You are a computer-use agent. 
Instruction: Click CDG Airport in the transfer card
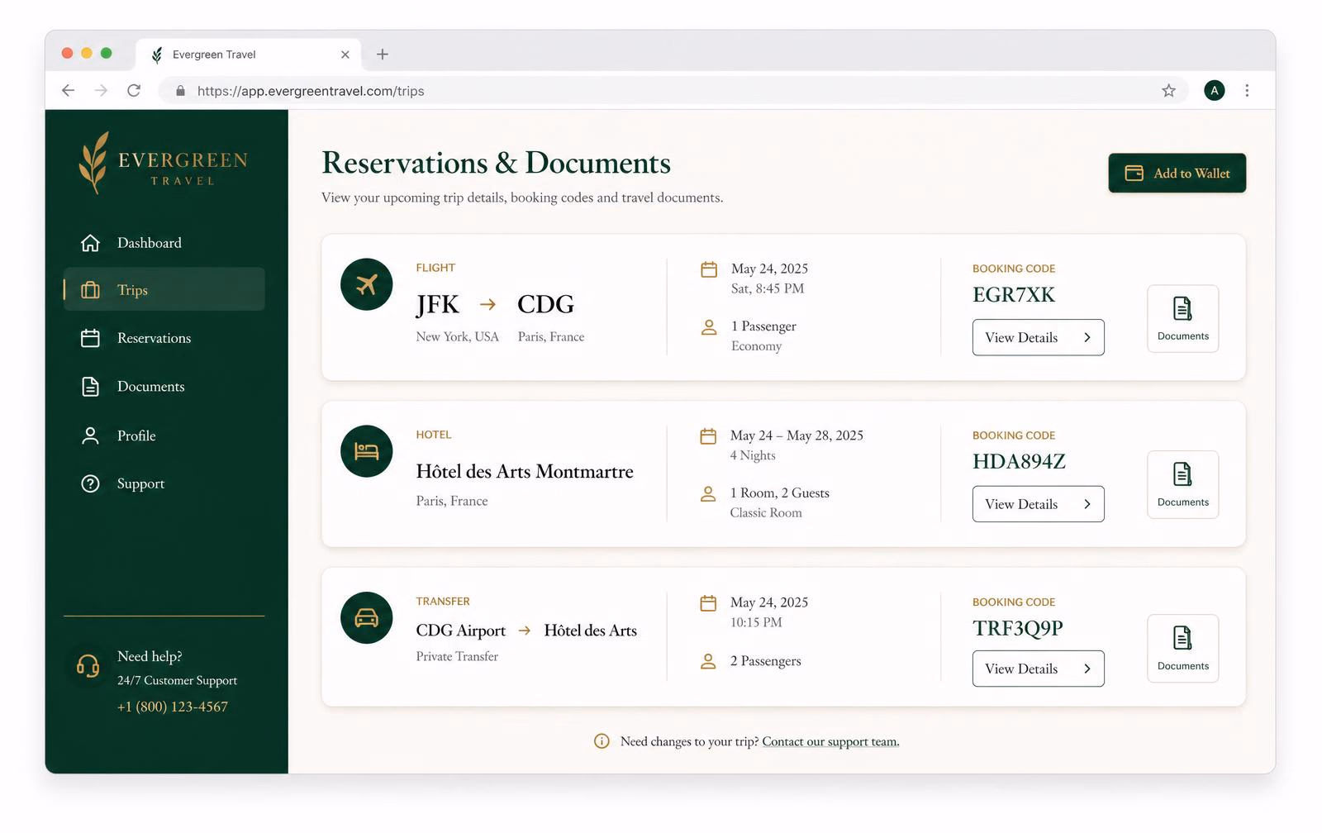[x=460, y=631]
